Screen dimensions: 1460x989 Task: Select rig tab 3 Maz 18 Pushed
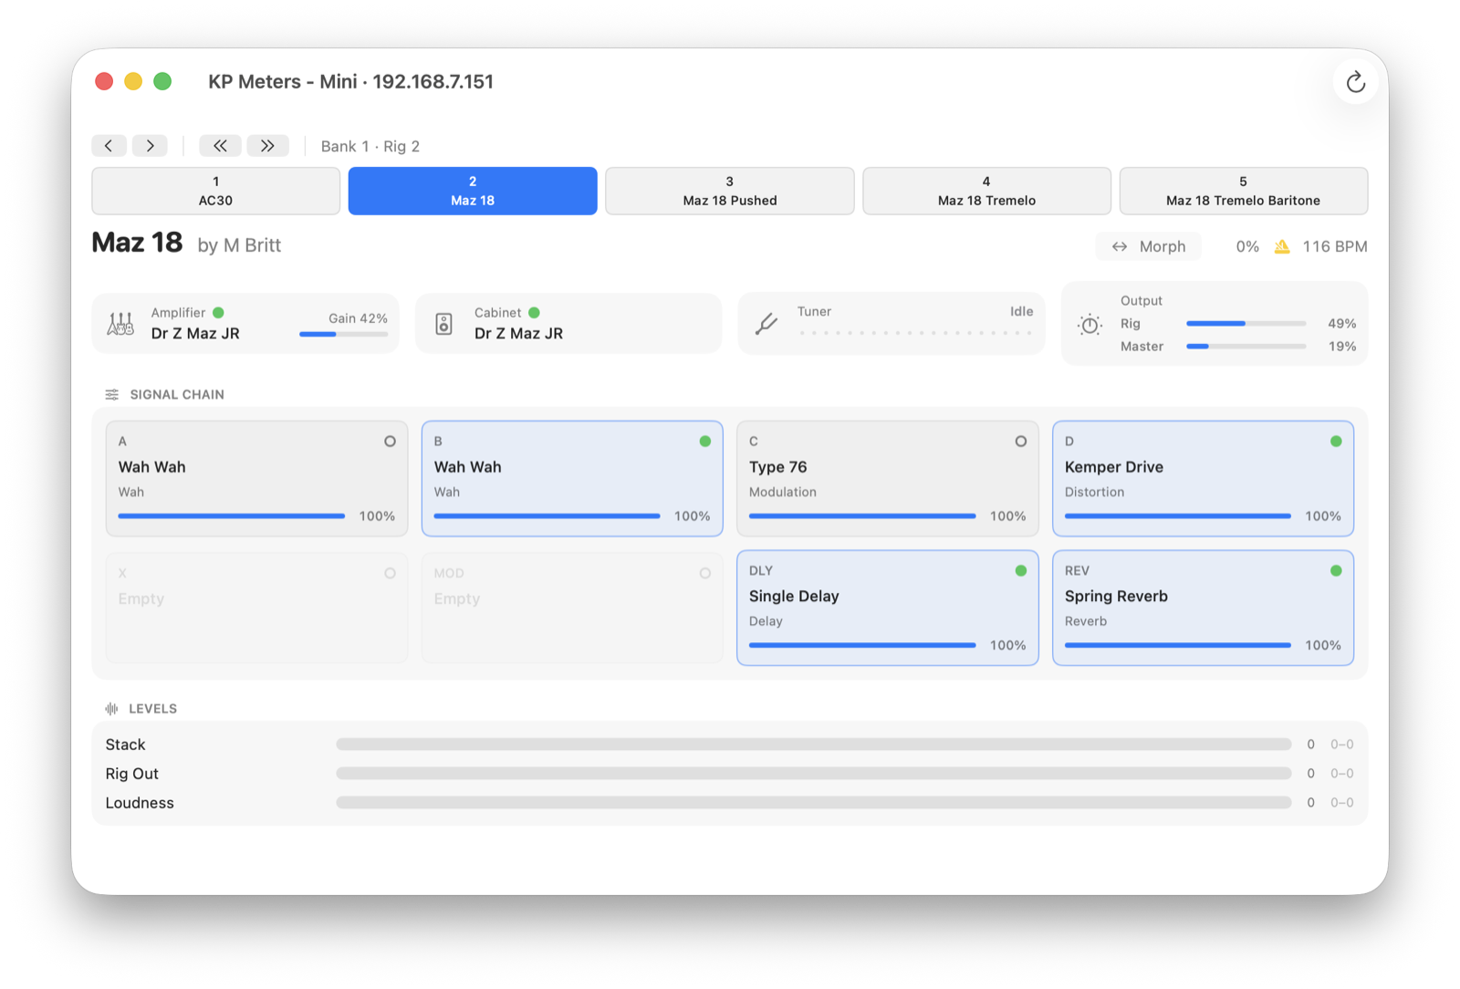[x=730, y=191]
